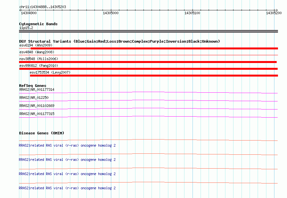
Task: Click the red bar under esv990812
Action: 148,69
